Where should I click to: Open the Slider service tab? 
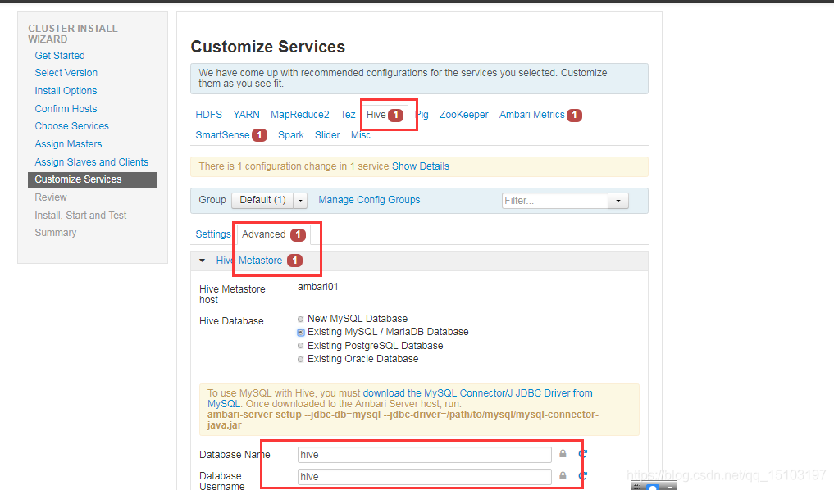click(x=327, y=135)
